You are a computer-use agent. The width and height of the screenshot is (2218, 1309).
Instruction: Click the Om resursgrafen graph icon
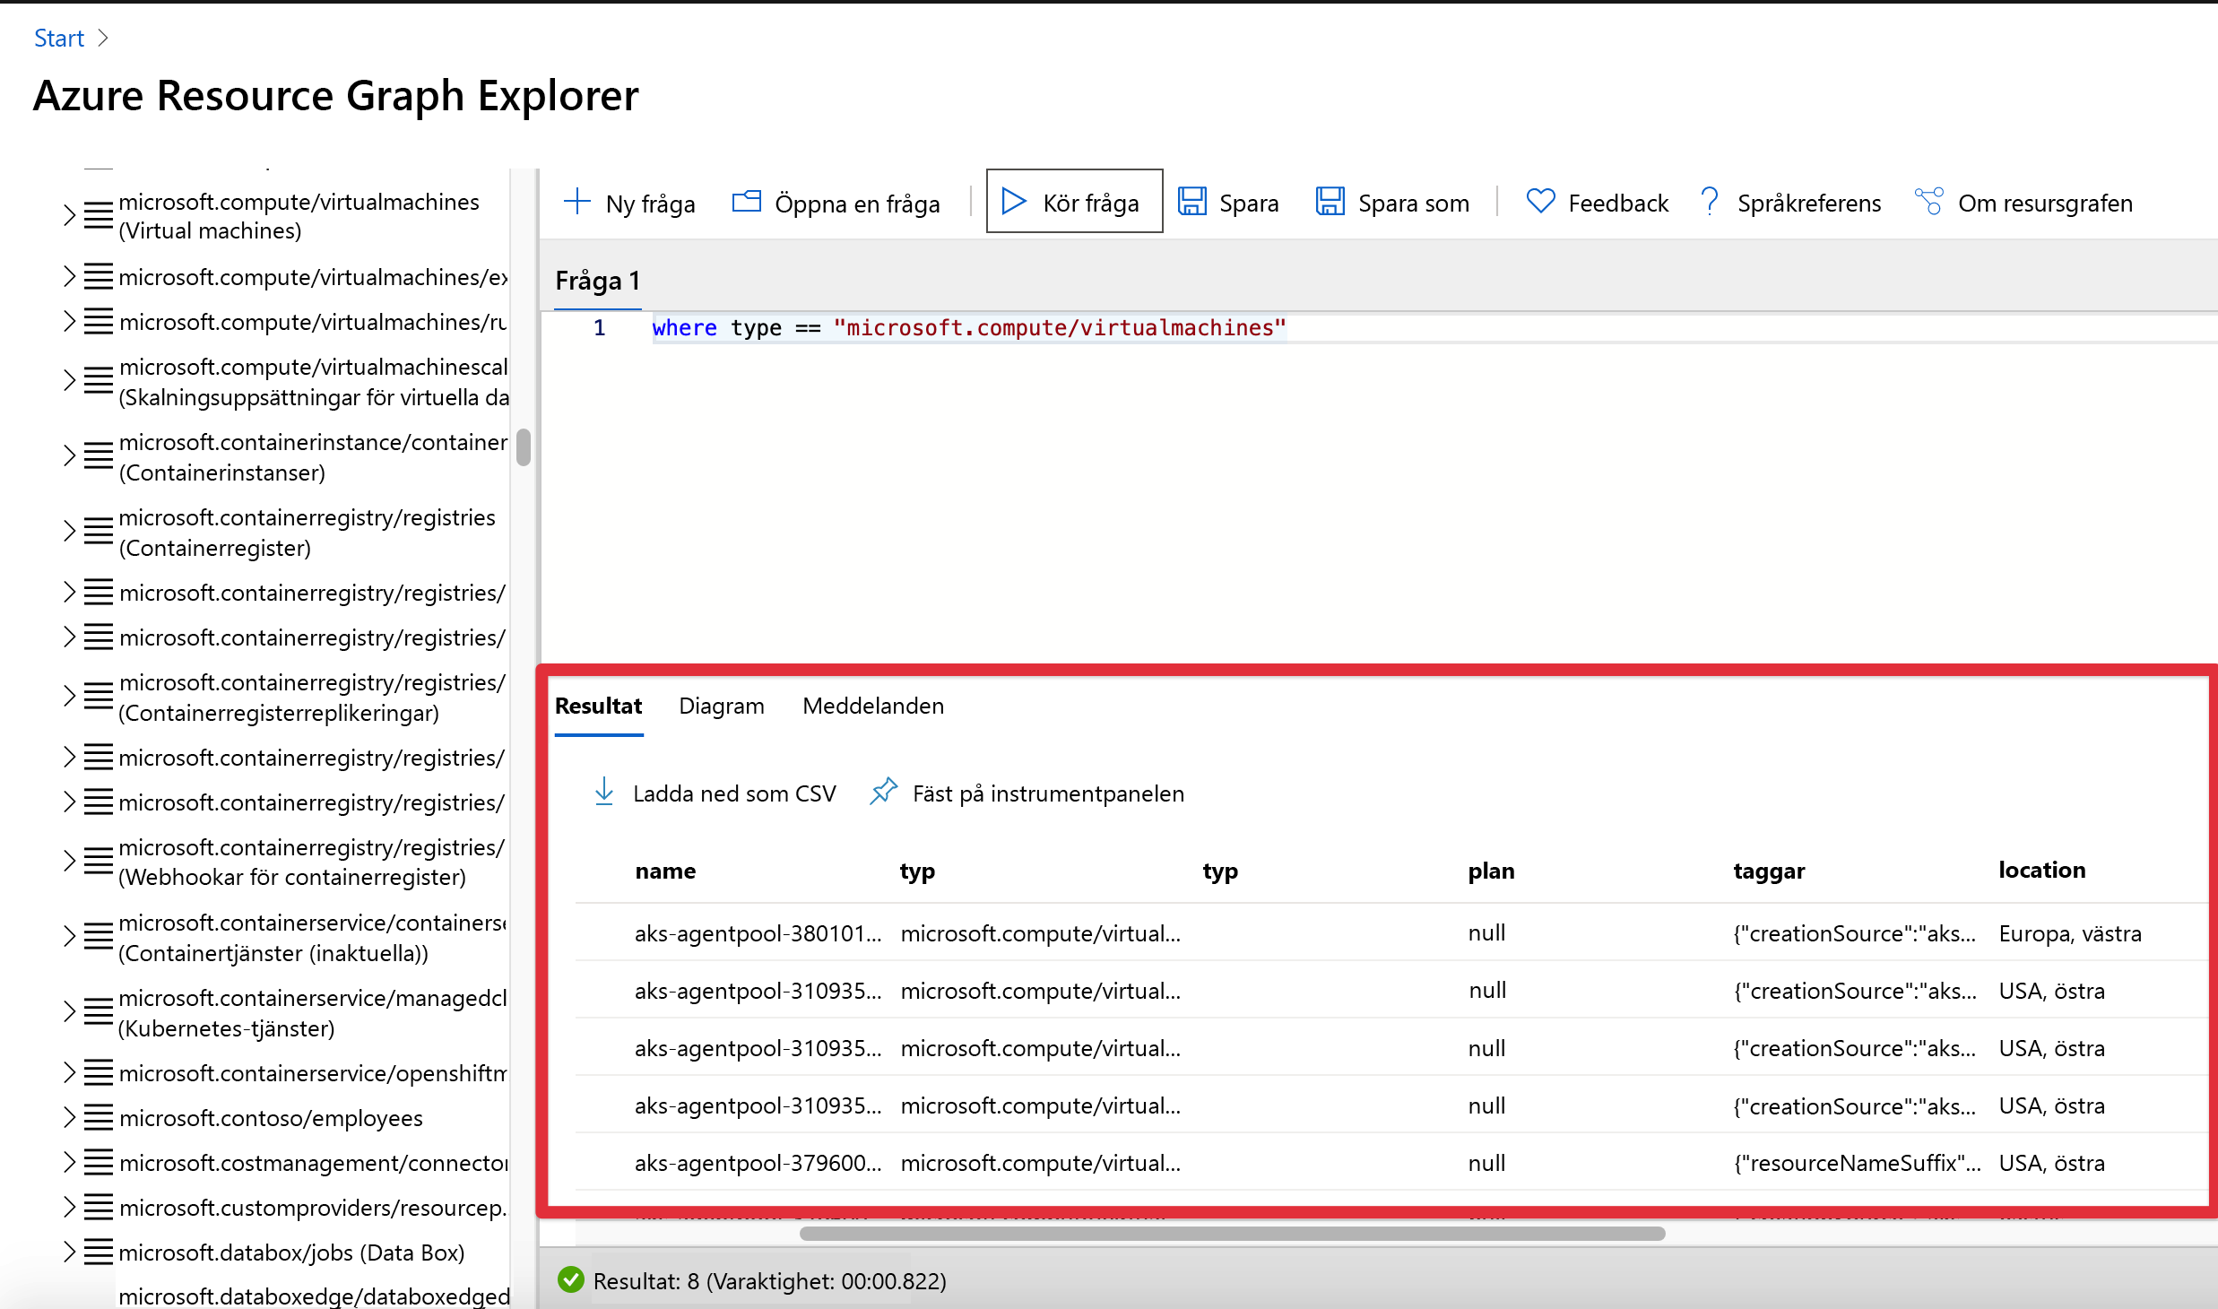(x=1929, y=202)
